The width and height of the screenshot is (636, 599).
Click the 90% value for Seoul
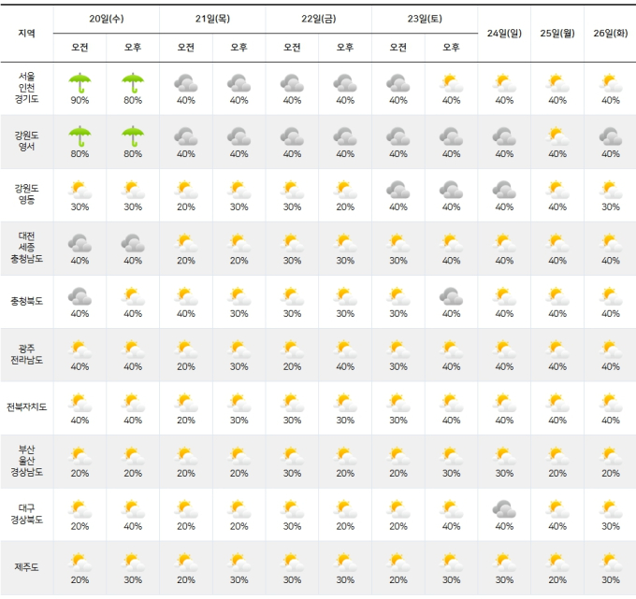tap(79, 101)
